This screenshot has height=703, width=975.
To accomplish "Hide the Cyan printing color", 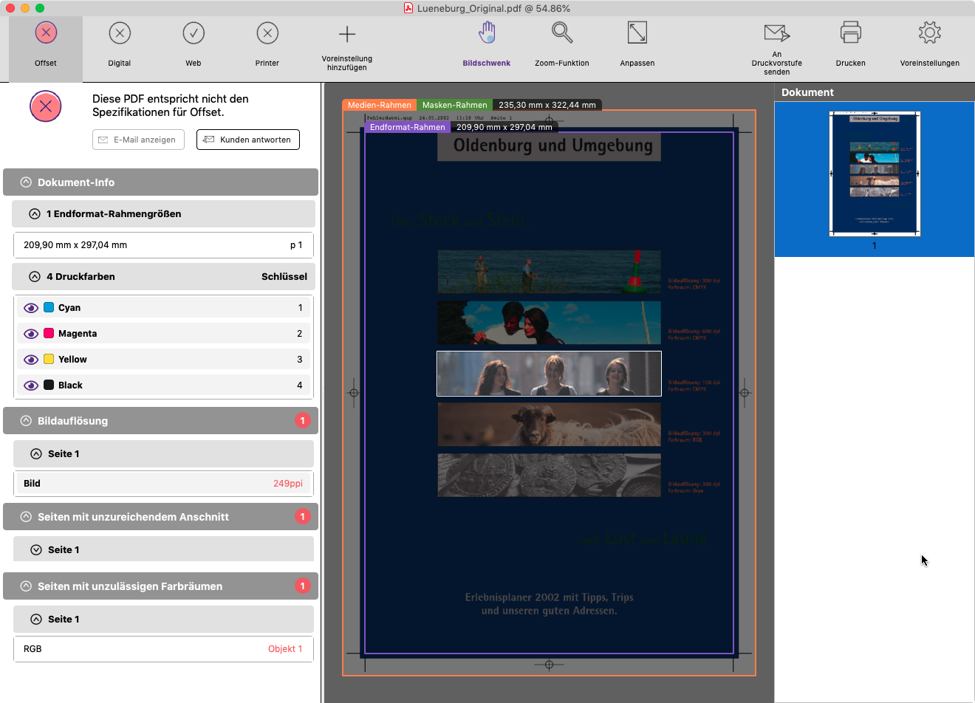I will click(31, 307).
